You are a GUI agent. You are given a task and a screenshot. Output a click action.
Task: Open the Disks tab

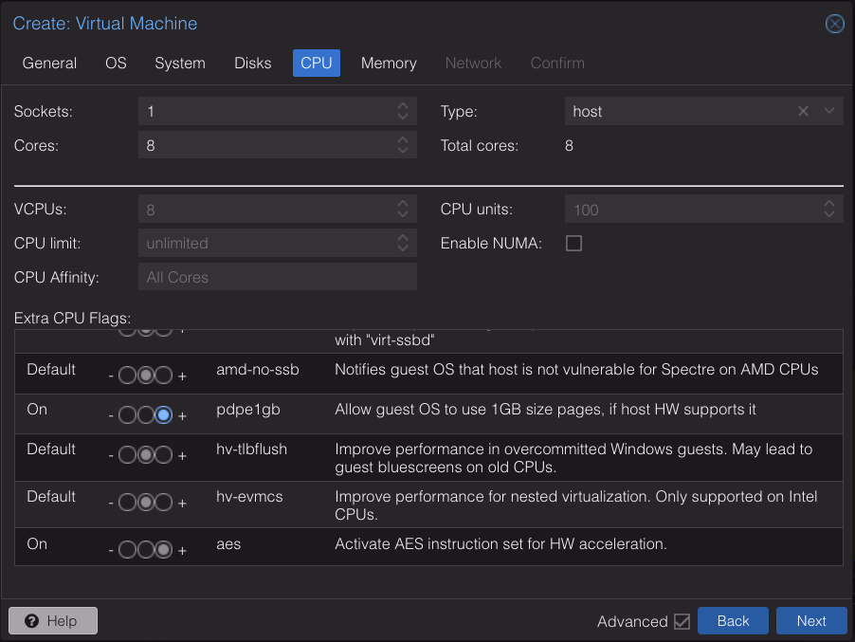pos(252,63)
